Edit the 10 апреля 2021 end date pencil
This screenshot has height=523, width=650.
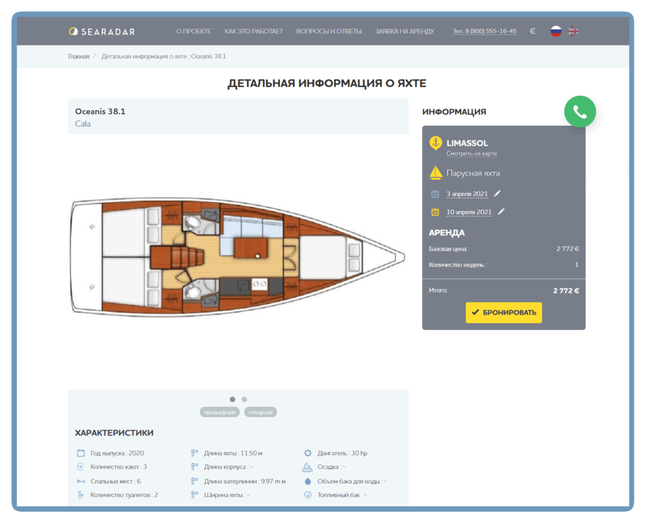click(x=501, y=212)
